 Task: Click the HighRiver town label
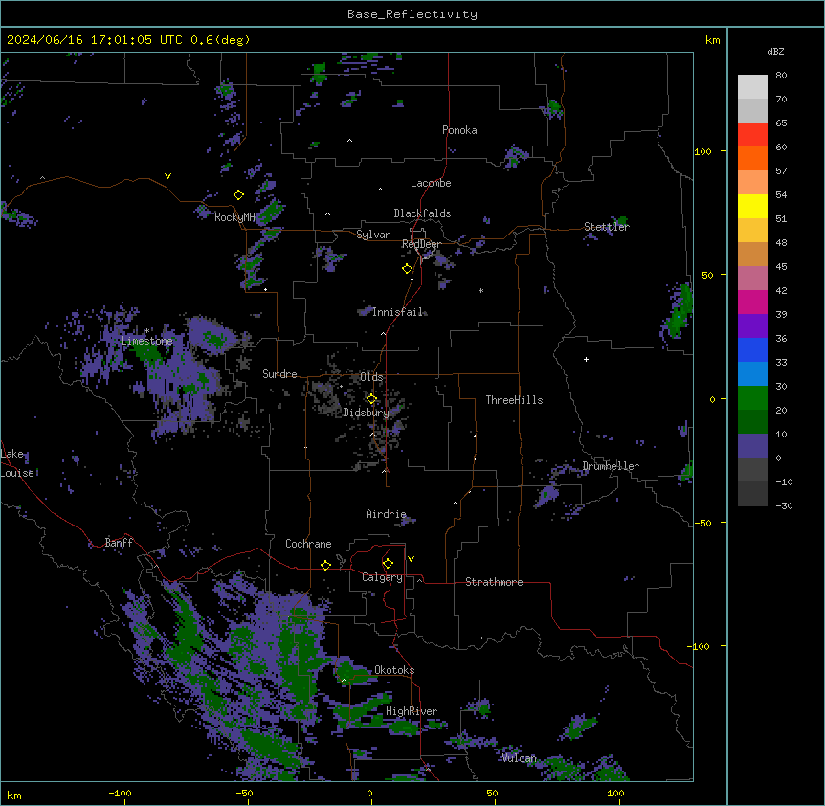click(412, 711)
